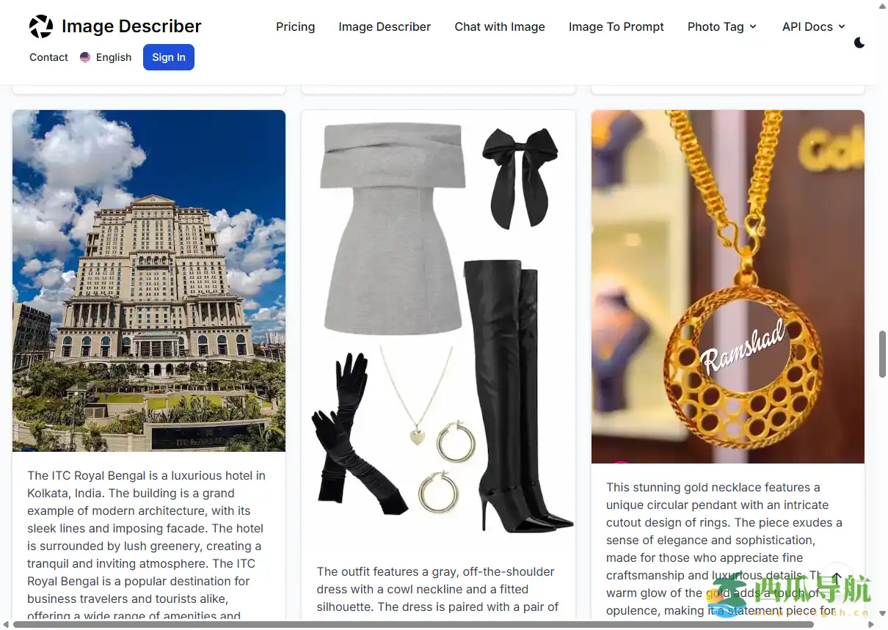
Task: Open the Contact link
Action: click(x=48, y=57)
